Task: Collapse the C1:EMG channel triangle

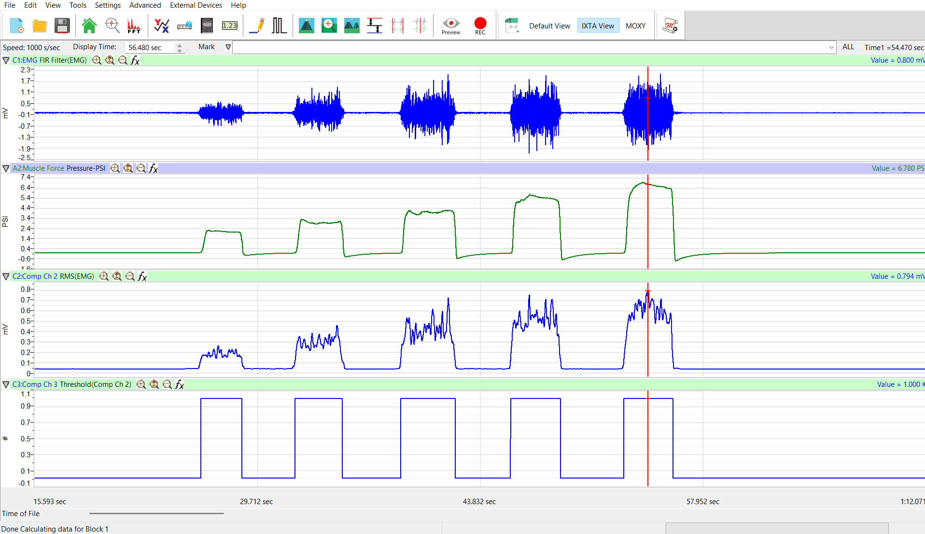Action: click(x=6, y=60)
